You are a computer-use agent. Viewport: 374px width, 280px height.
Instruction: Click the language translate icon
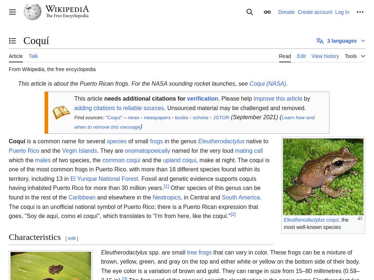[x=320, y=41]
